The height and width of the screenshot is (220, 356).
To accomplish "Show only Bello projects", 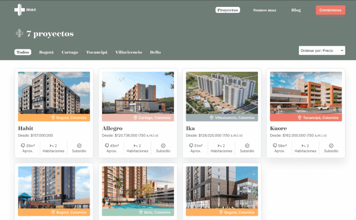I will tap(155, 52).
